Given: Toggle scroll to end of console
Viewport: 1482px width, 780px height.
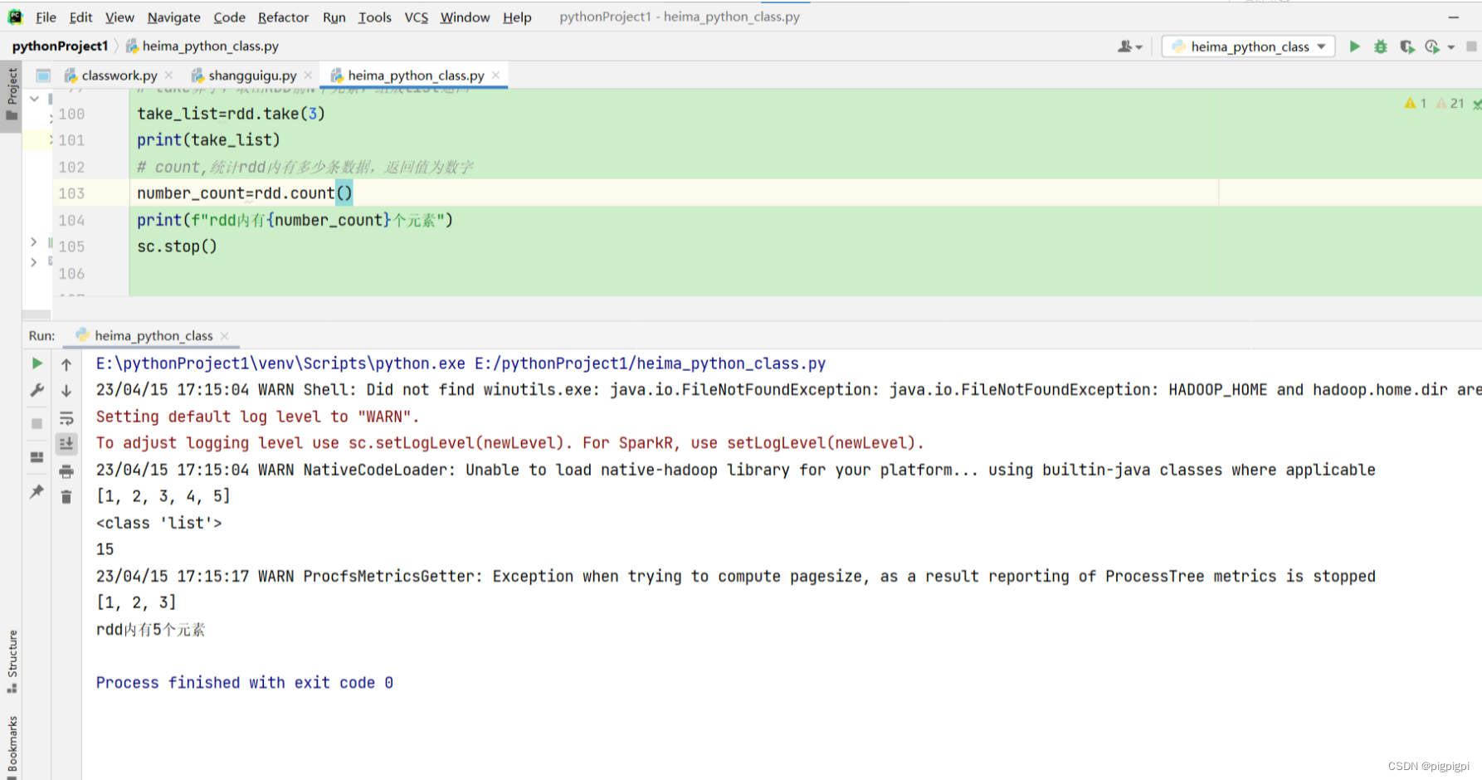Looking at the screenshot, I should (x=66, y=444).
